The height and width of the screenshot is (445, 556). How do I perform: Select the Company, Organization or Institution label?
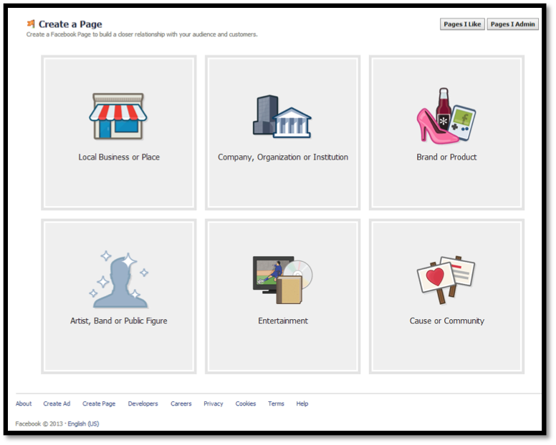point(282,157)
